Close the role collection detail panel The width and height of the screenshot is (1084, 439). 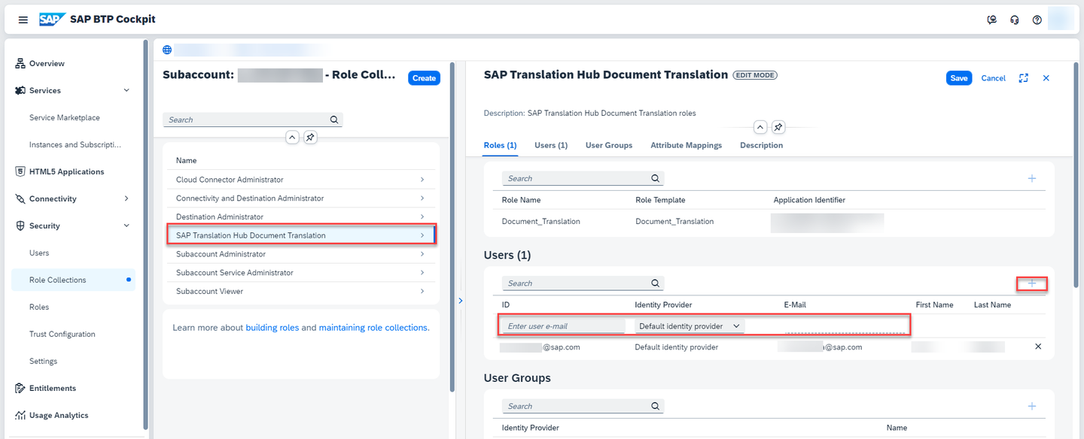1046,78
